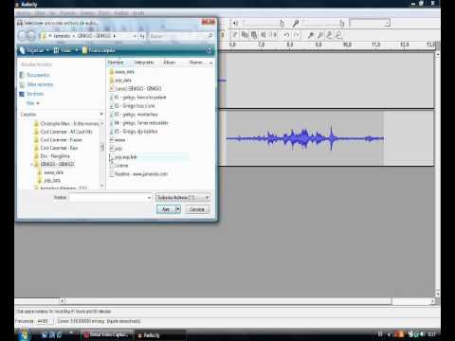Click the Forward arrow in the file dialog

[x=31, y=36]
